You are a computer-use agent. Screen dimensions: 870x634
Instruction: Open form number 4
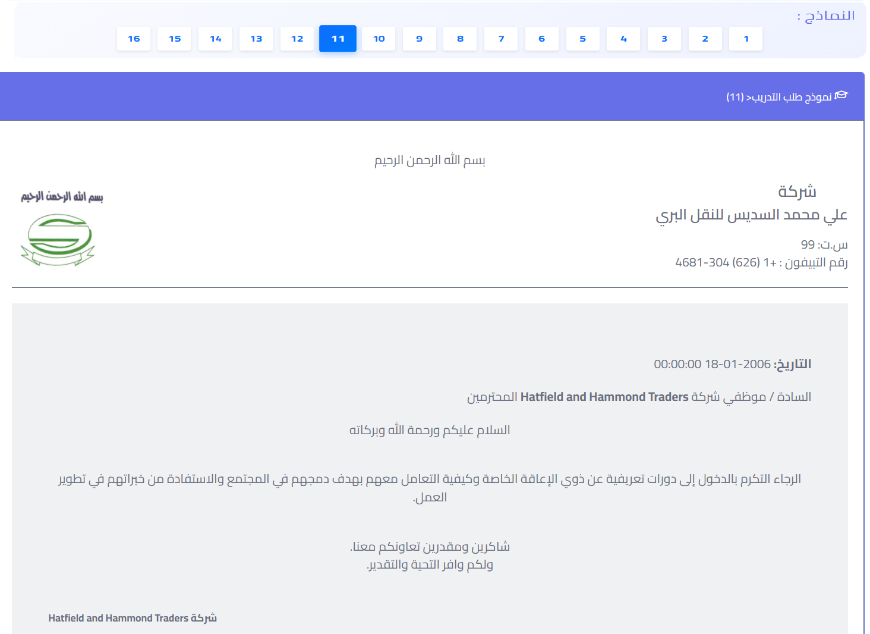(x=623, y=39)
